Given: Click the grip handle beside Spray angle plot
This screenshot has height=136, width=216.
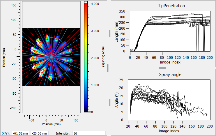Looking at the screenshot, I should [x=110, y=102].
